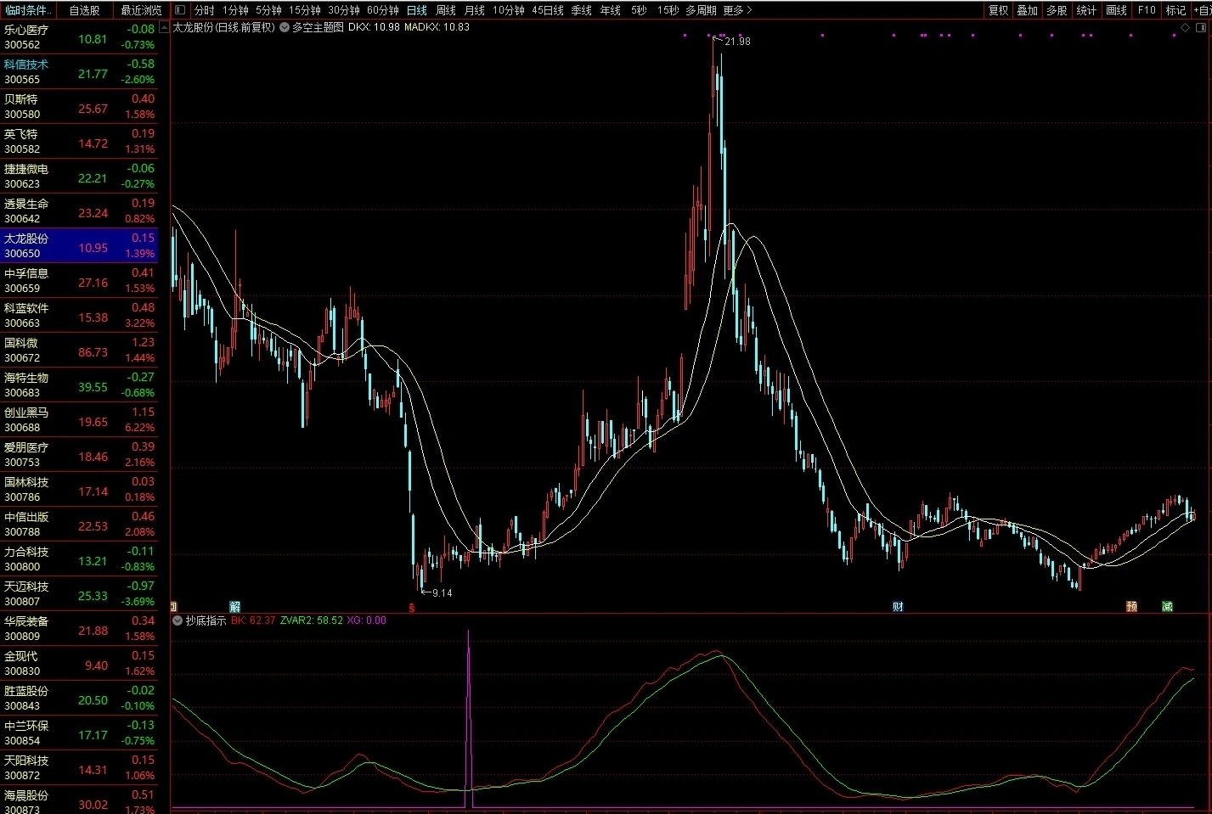This screenshot has width=1212, height=814.
Task: Open the 解 event marker on the timeline
Action: pos(235,606)
